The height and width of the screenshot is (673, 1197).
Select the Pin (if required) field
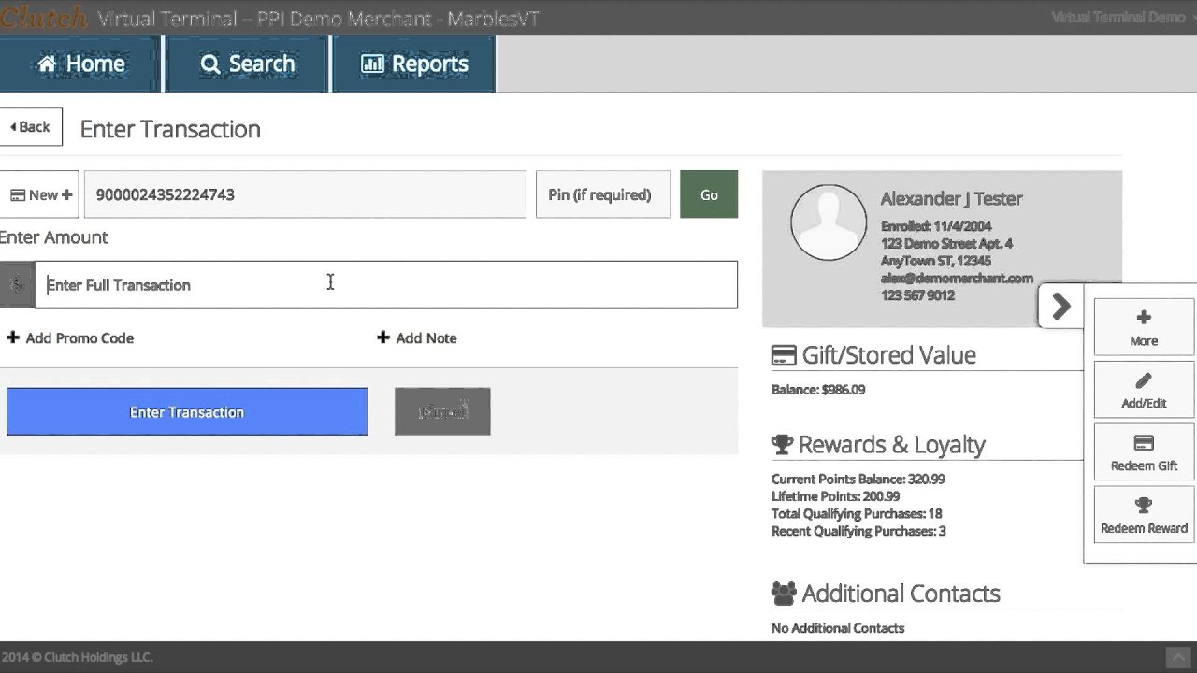[603, 194]
